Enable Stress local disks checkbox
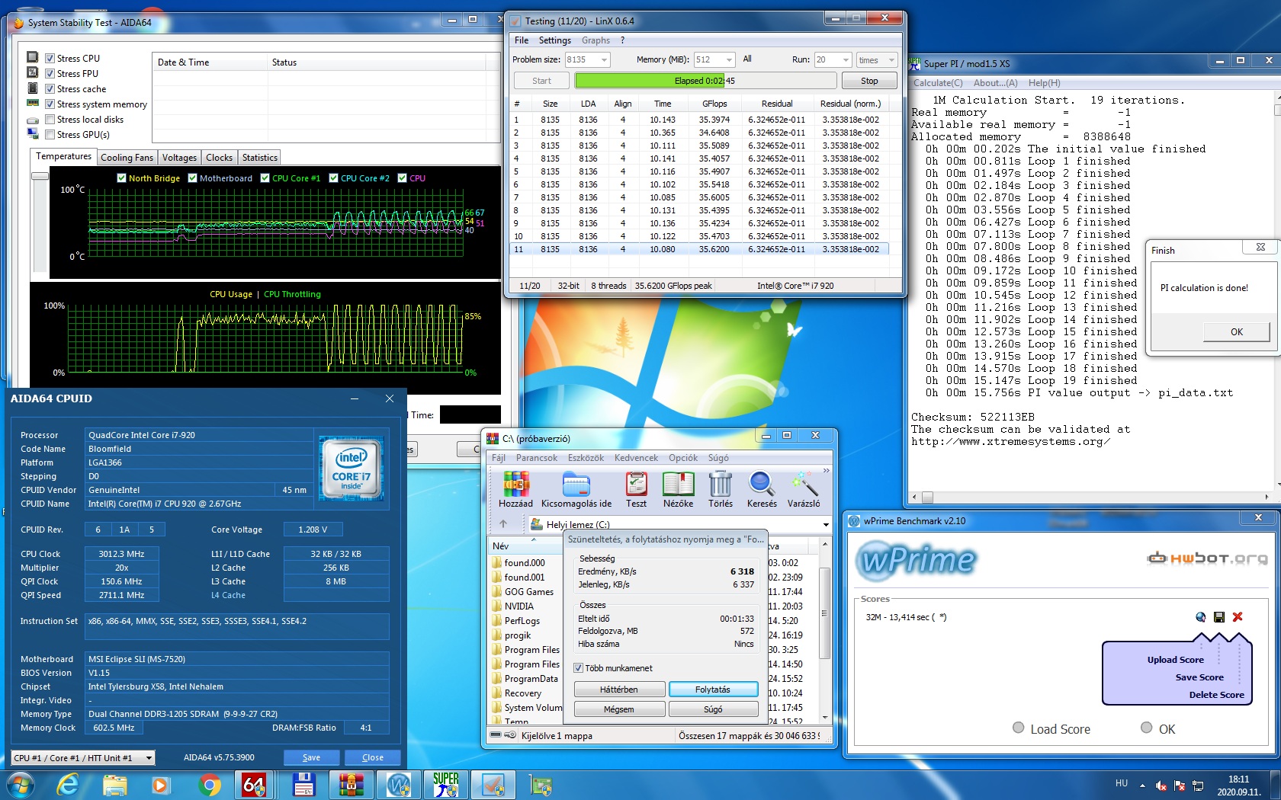 [50, 120]
